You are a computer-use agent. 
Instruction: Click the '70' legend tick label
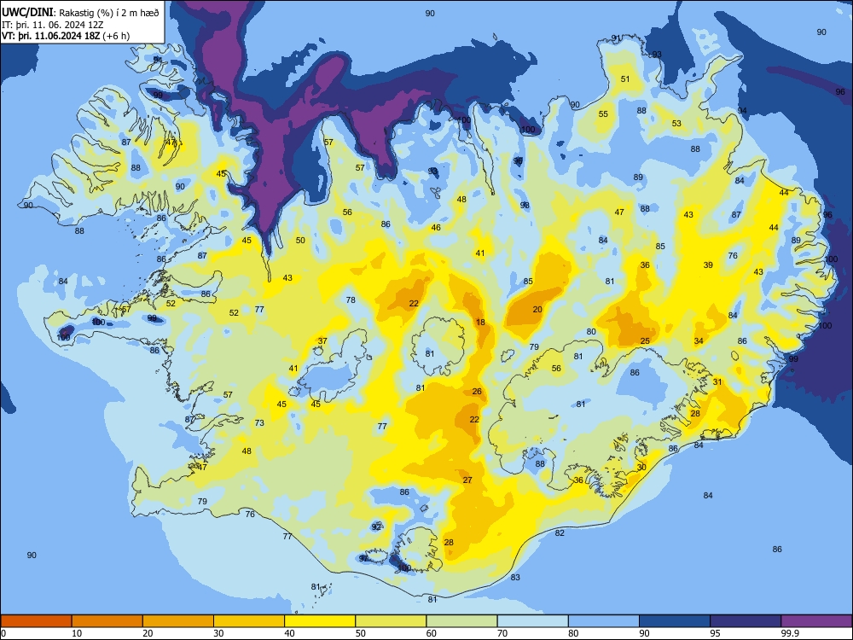[502, 633]
